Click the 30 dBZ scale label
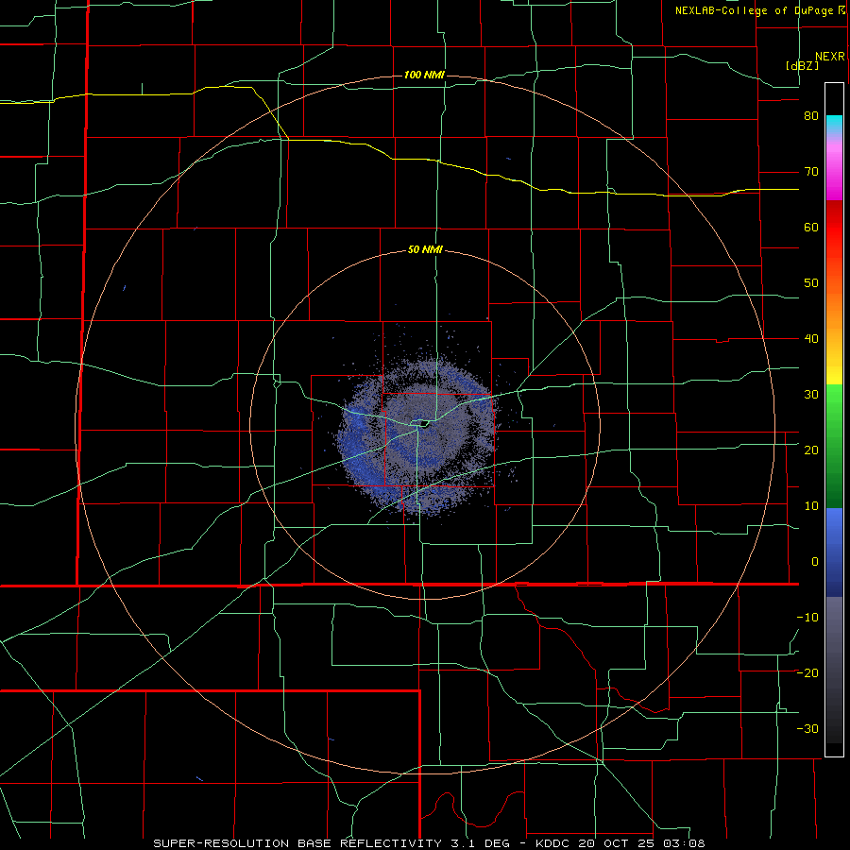850x850 pixels. click(x=811, y=394)
